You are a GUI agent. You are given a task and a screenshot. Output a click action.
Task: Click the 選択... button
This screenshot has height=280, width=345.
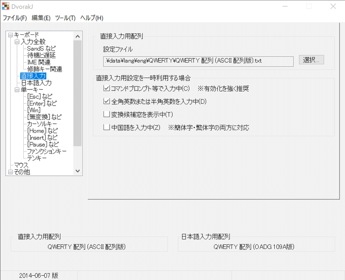click(x=311, y=60)
